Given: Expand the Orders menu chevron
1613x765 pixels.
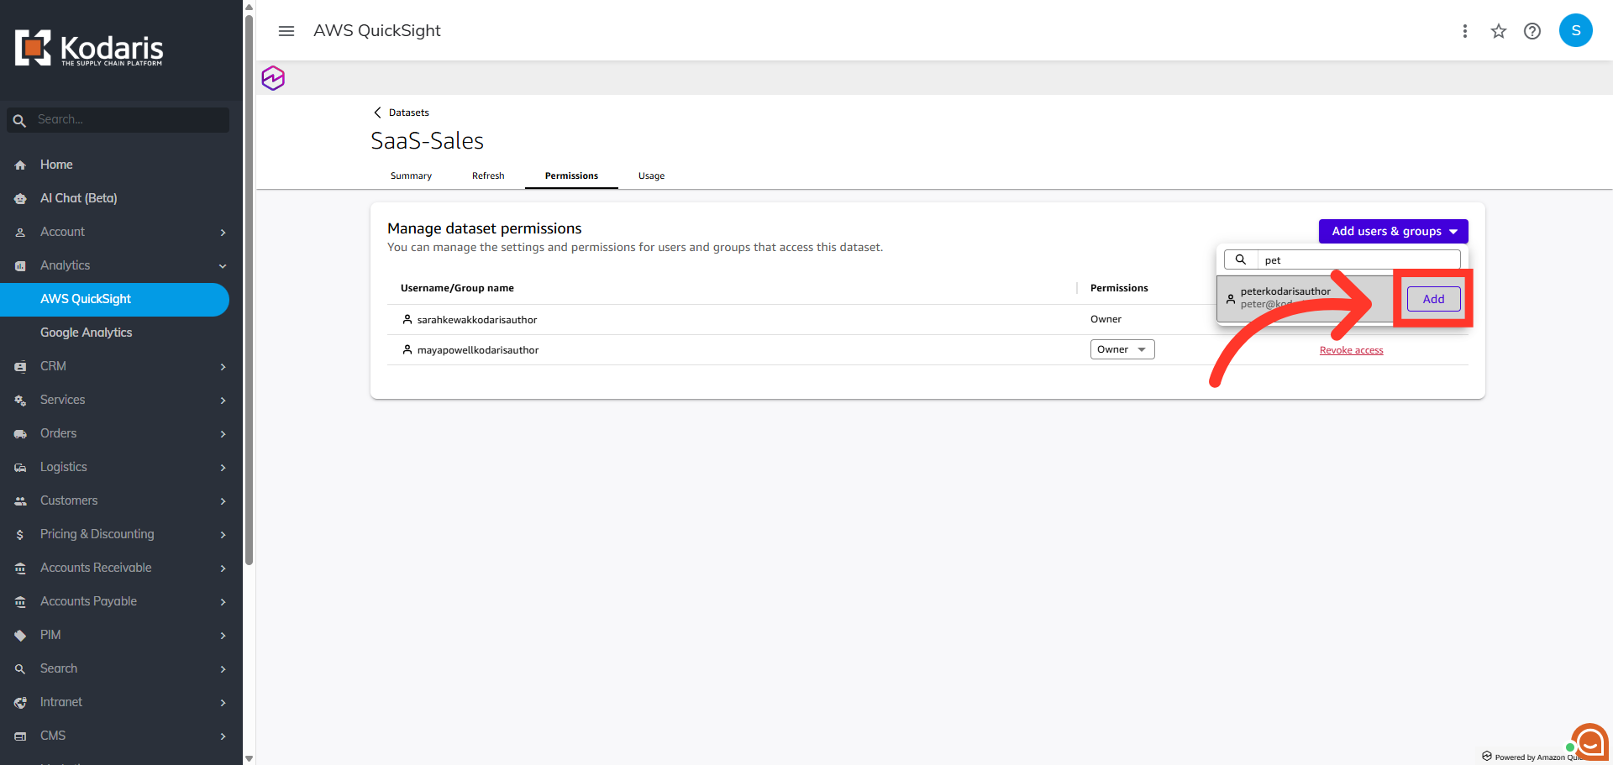Looking at the screenshot, I should pos(223,434).
